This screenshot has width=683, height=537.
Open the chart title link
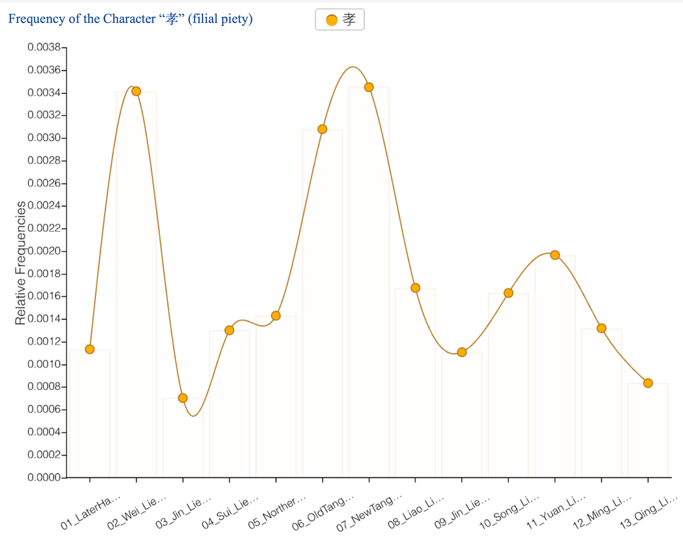tap(130, 19)
